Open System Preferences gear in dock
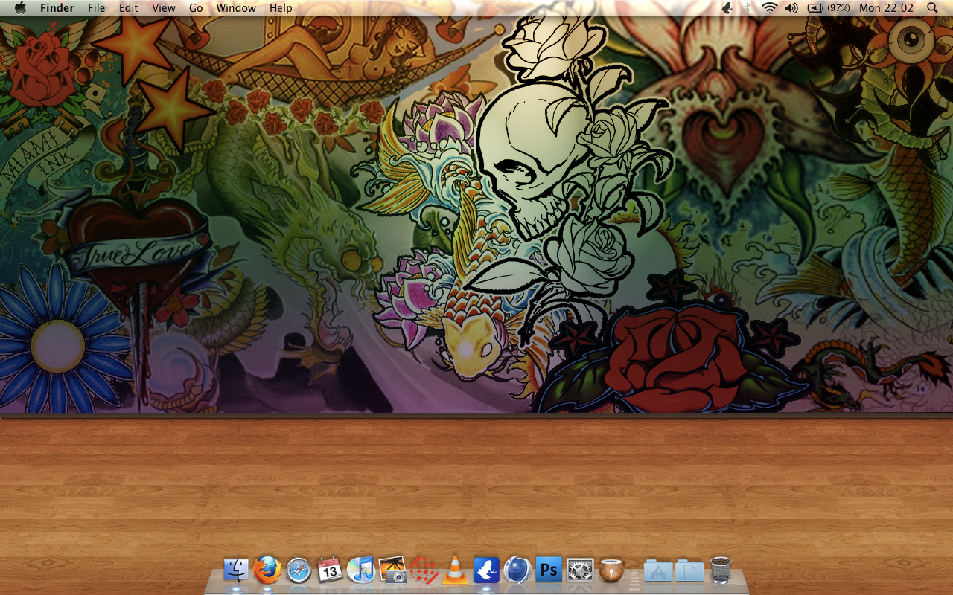This screenshot has width=953, height=595. click(580, 570)
